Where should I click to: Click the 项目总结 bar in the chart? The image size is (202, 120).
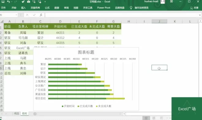86,99
